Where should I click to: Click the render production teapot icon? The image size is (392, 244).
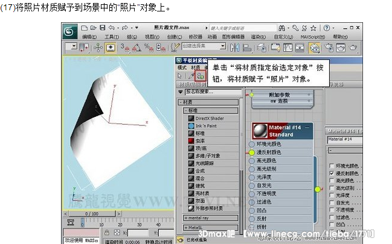(353, 48)
